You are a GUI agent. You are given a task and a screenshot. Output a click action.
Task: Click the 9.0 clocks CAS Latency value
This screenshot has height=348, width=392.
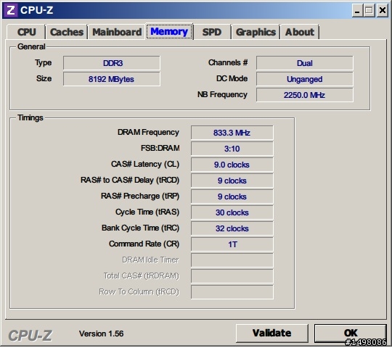pyautogui.click(x=232, y=165)
